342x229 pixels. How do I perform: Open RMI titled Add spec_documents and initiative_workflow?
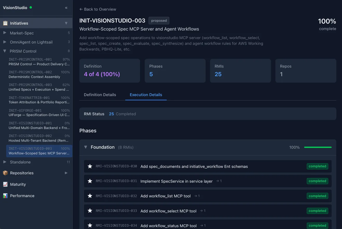coord(194,166)
